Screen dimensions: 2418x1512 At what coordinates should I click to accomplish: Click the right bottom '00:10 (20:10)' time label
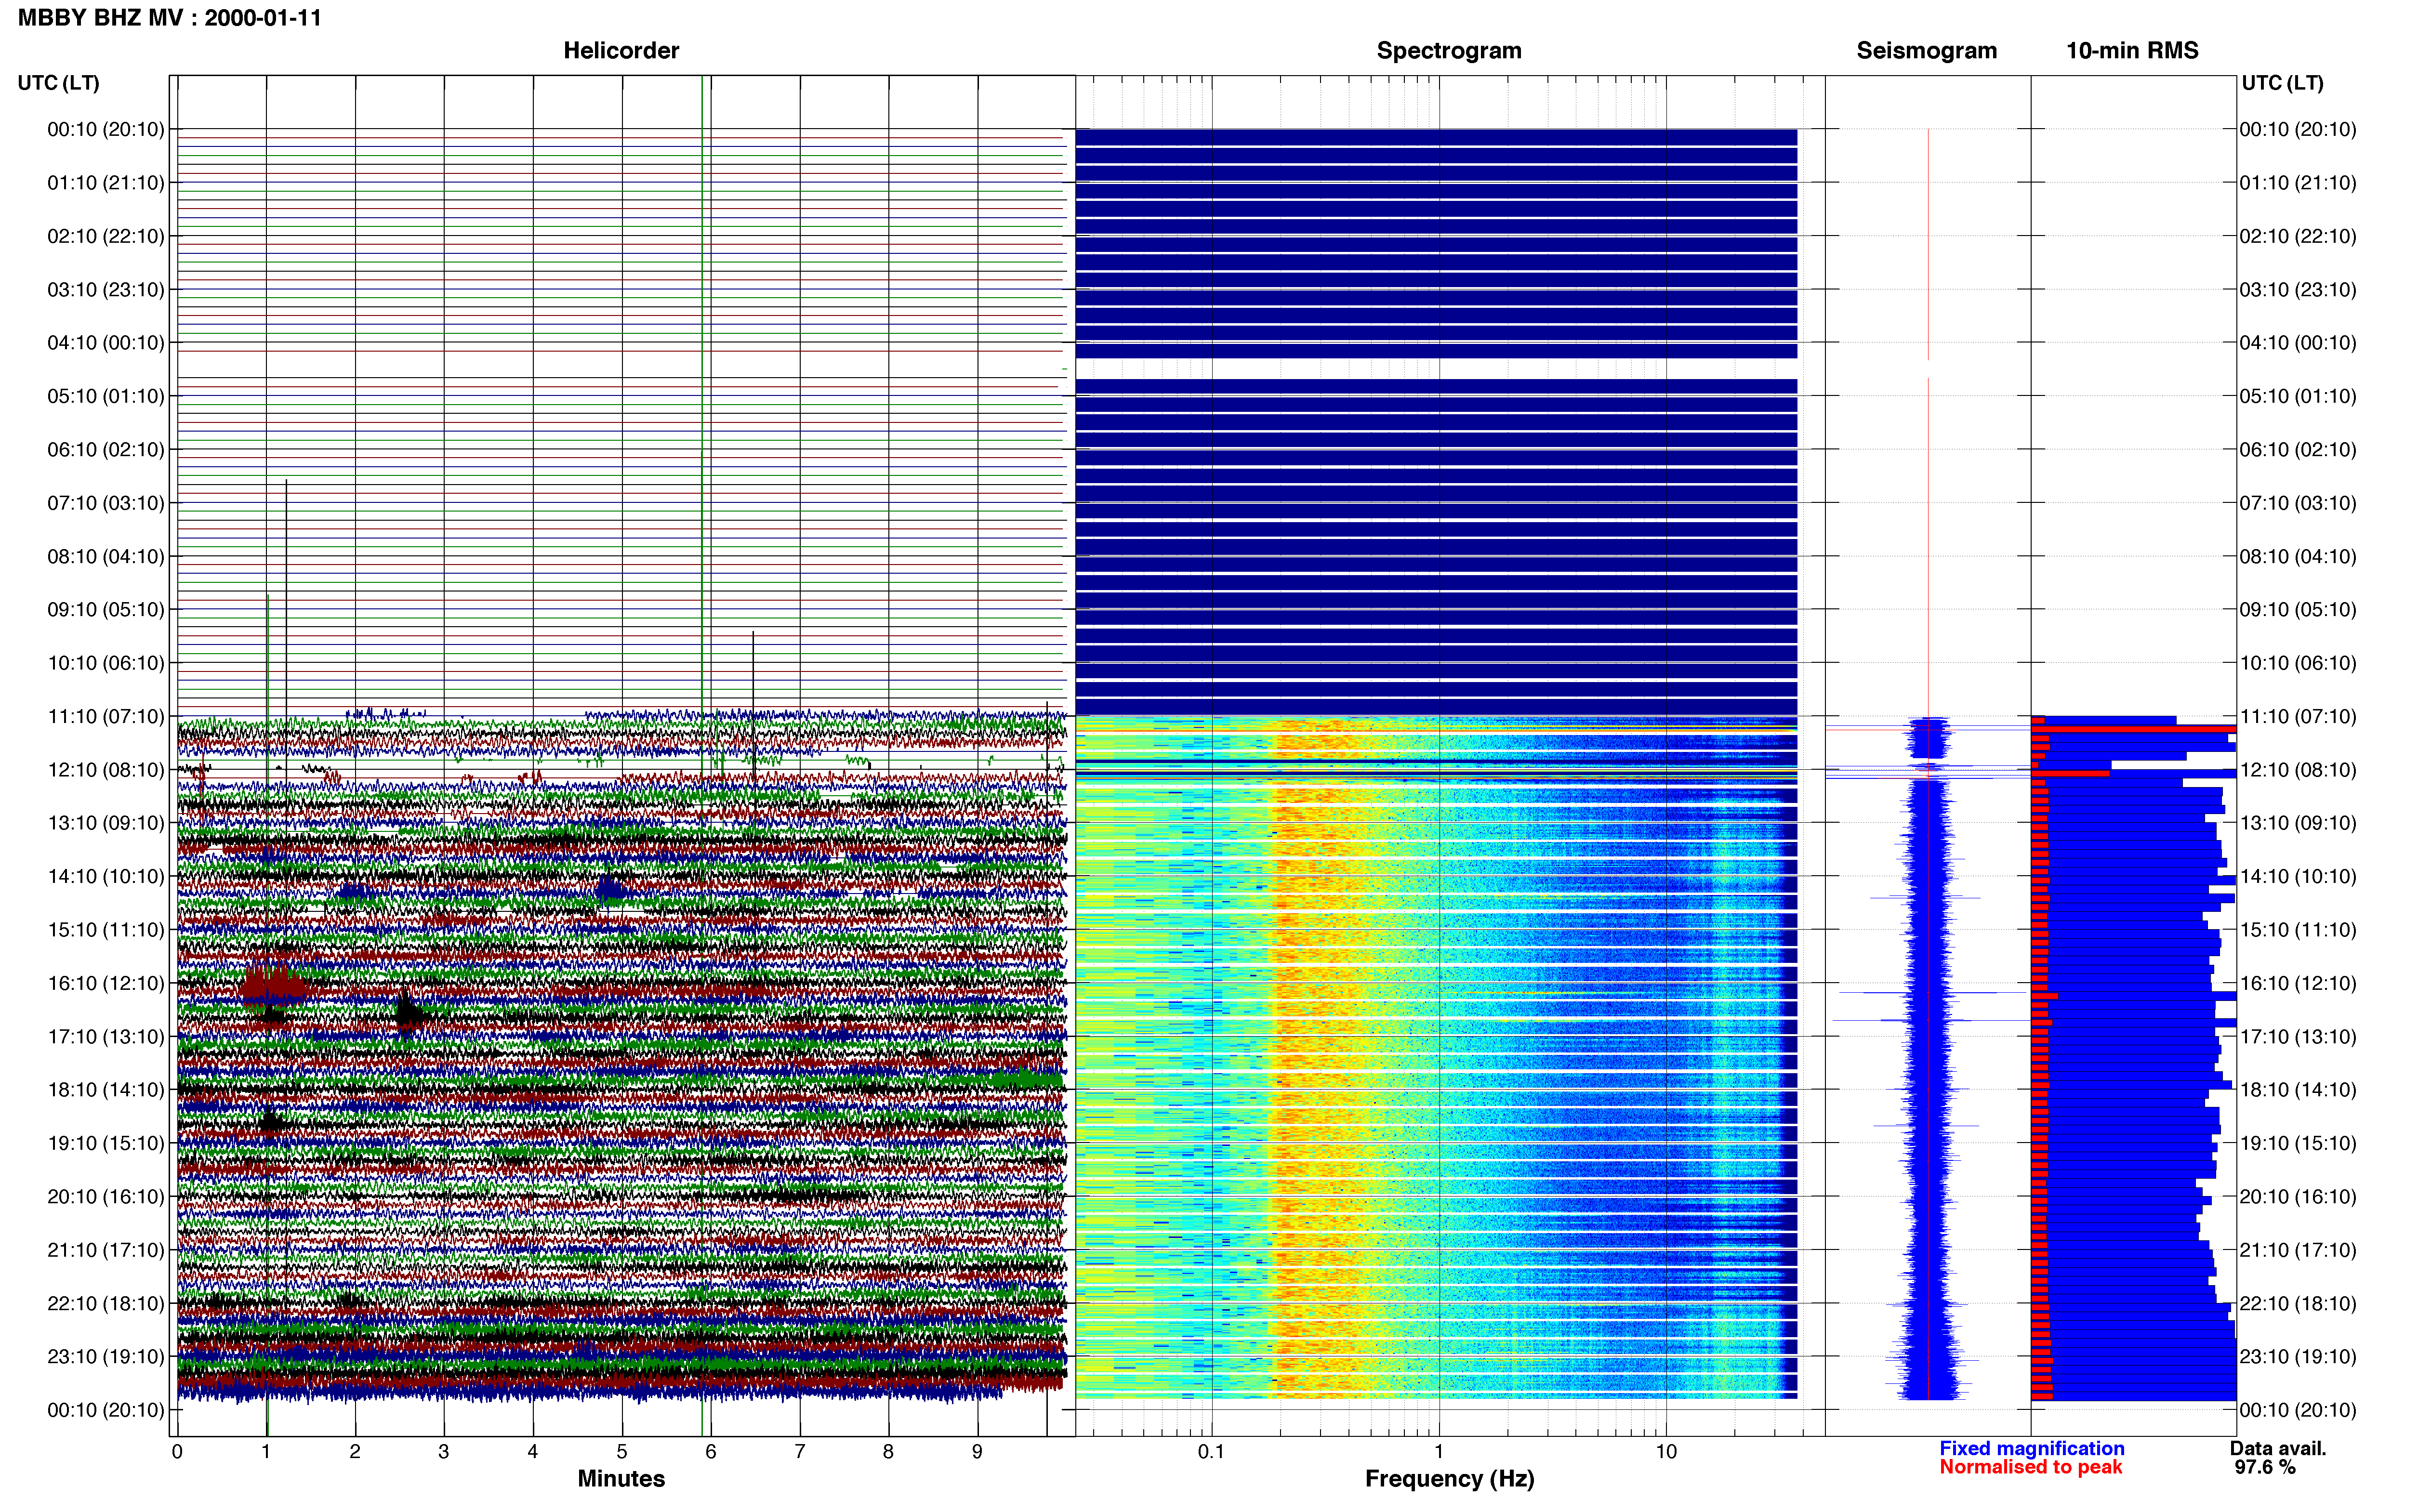[x=2298, y=1410]
